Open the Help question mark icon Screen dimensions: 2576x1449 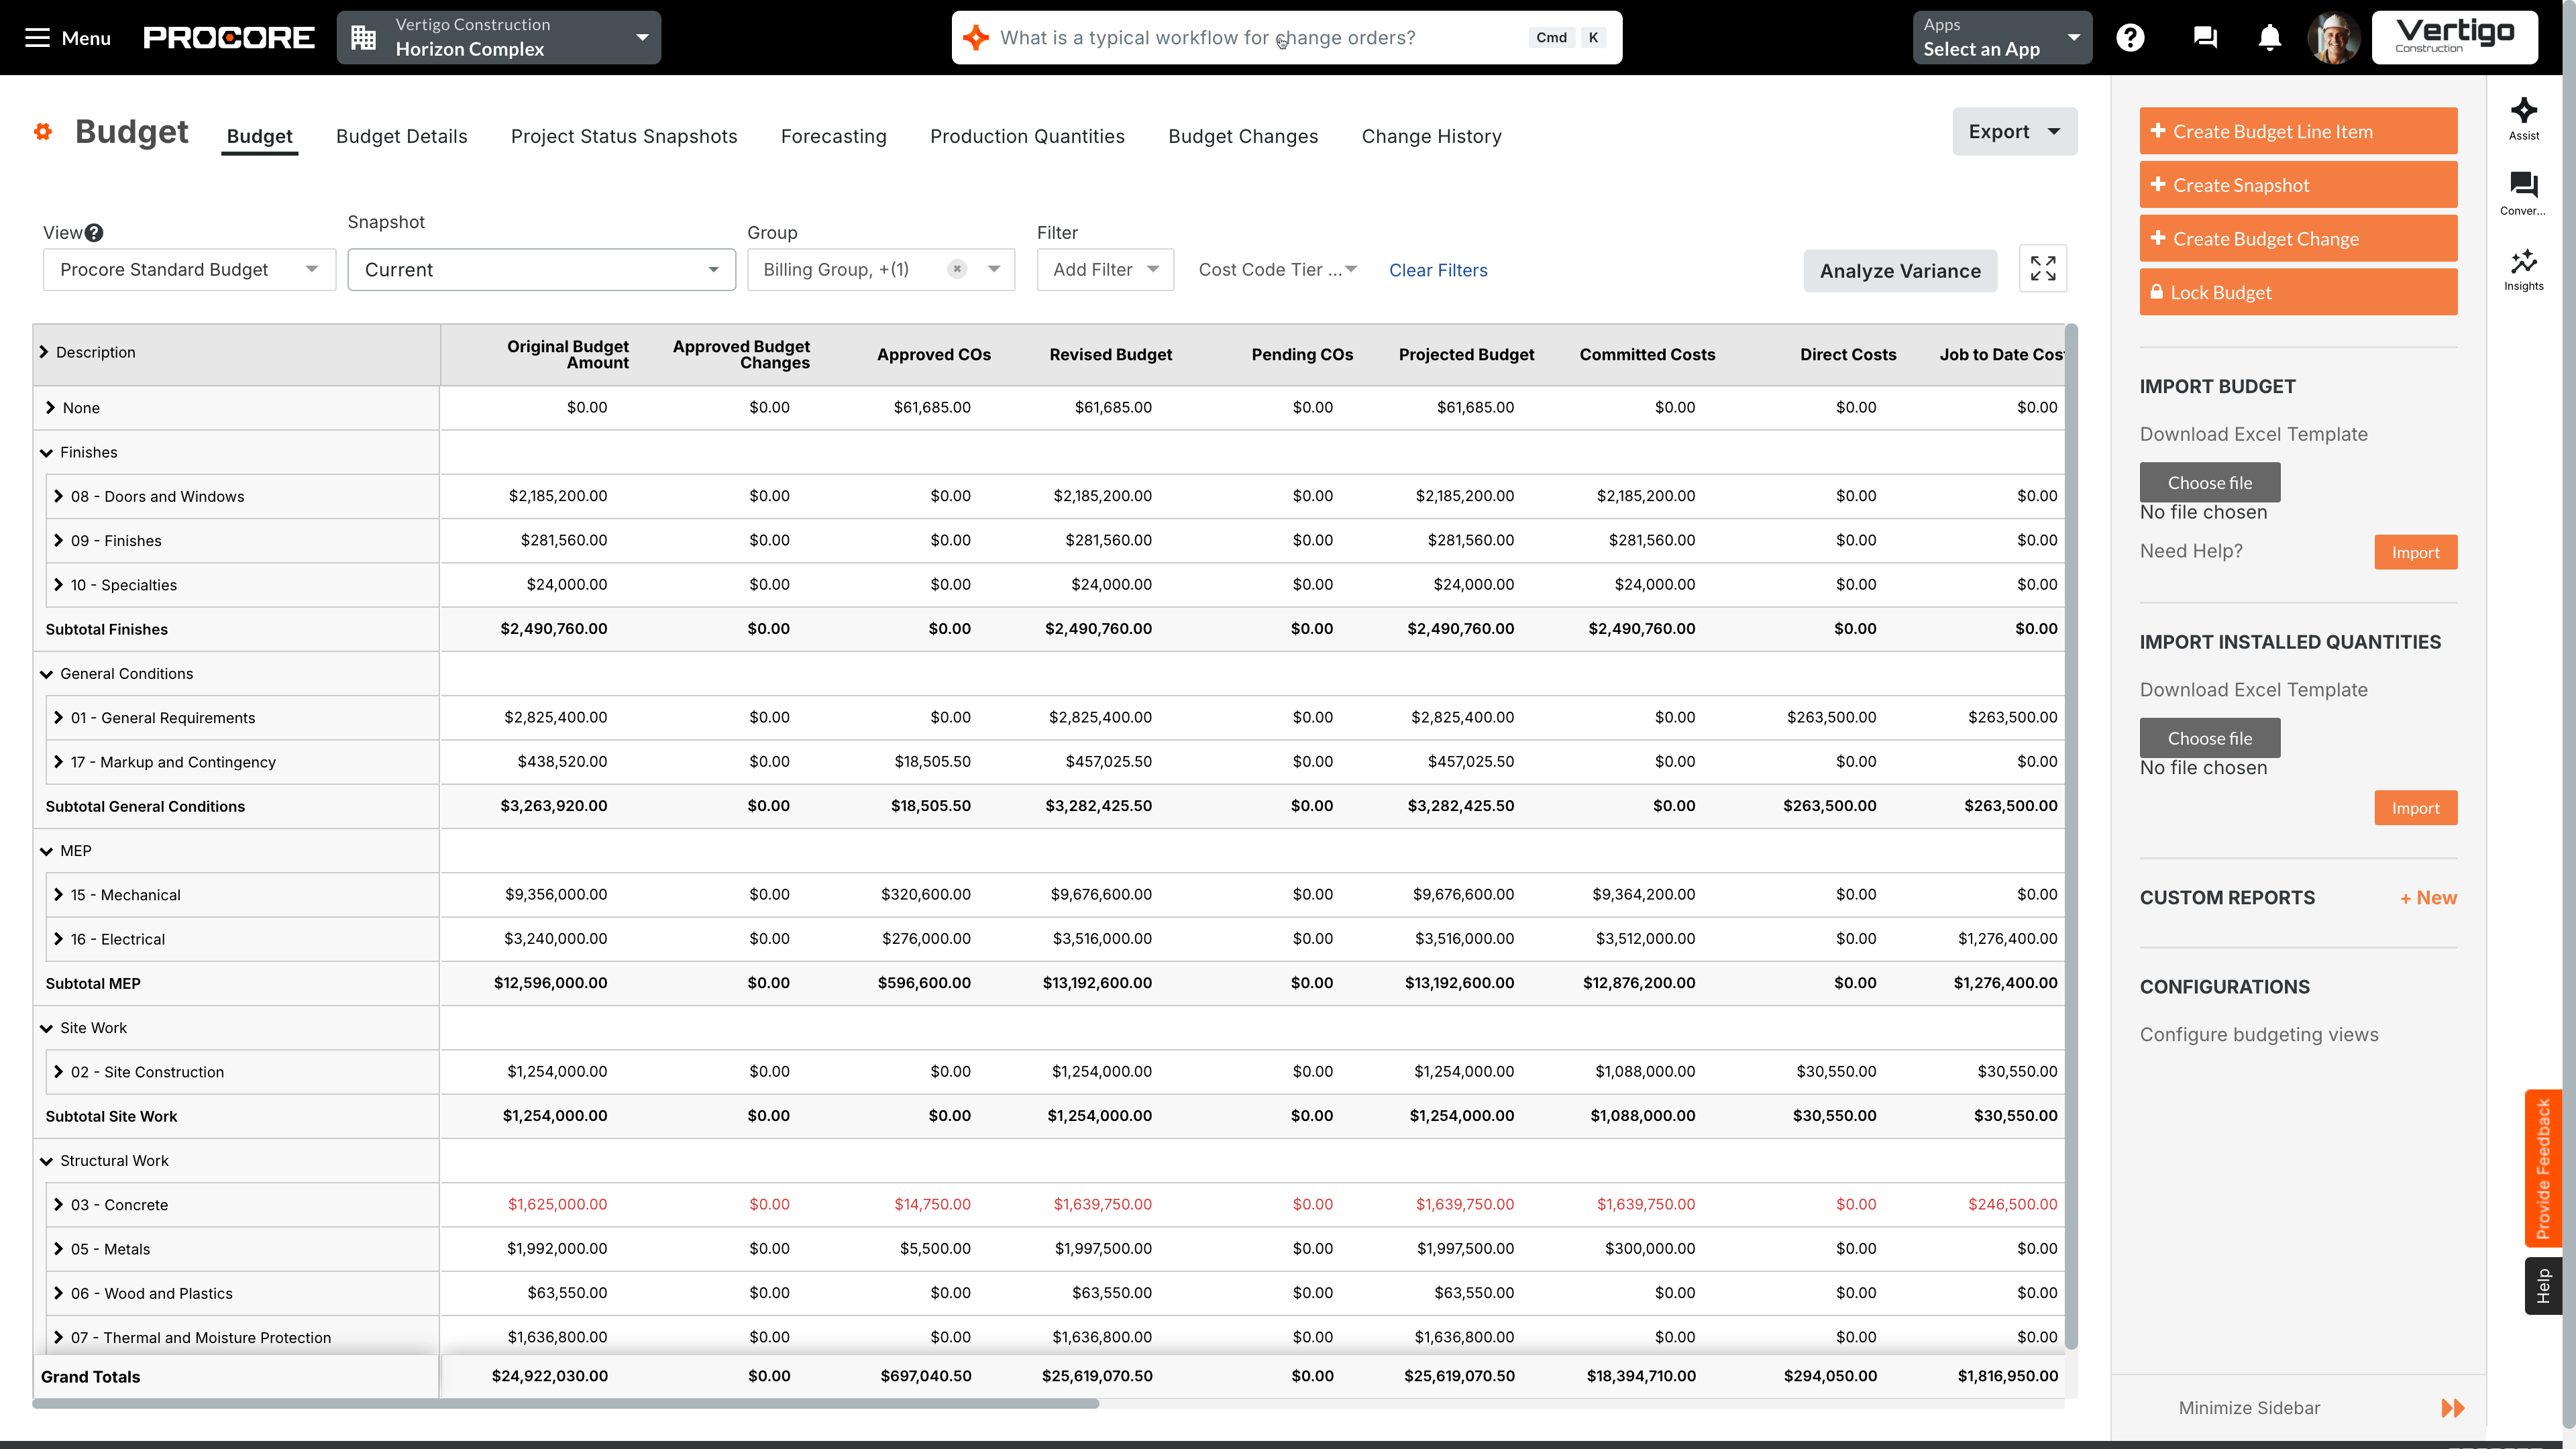click(x=2131, y=37)
